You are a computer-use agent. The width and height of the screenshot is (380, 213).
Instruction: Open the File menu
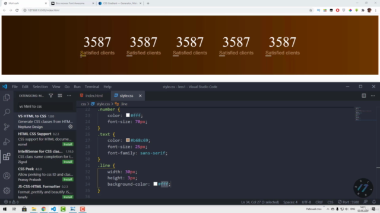click(15, 87)
